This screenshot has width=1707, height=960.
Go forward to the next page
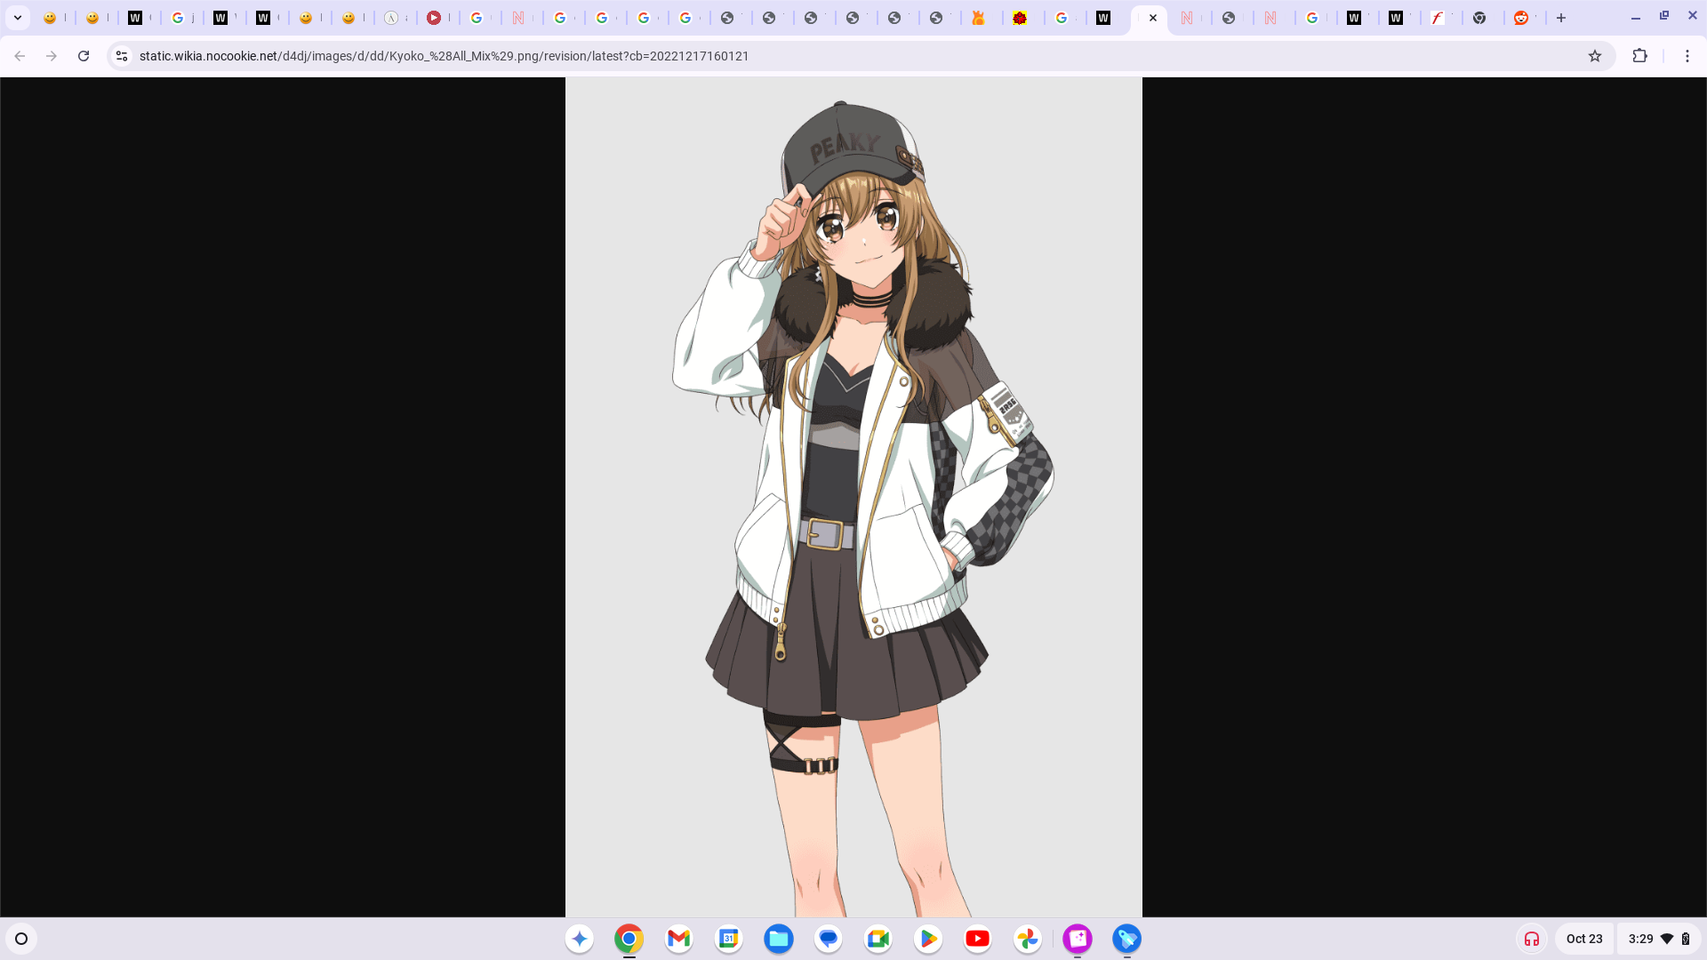click(52, 56)
